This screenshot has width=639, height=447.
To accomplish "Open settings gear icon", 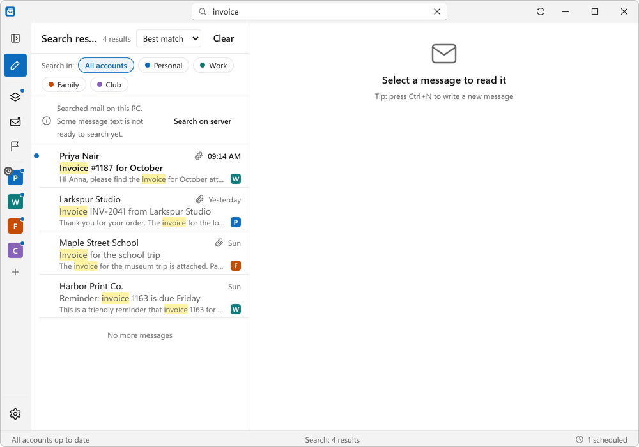I will click(x=15, y=414).
